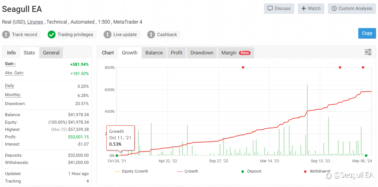Click the Updated value 1 Hour ago
The image size is (378, 187).
78,174
